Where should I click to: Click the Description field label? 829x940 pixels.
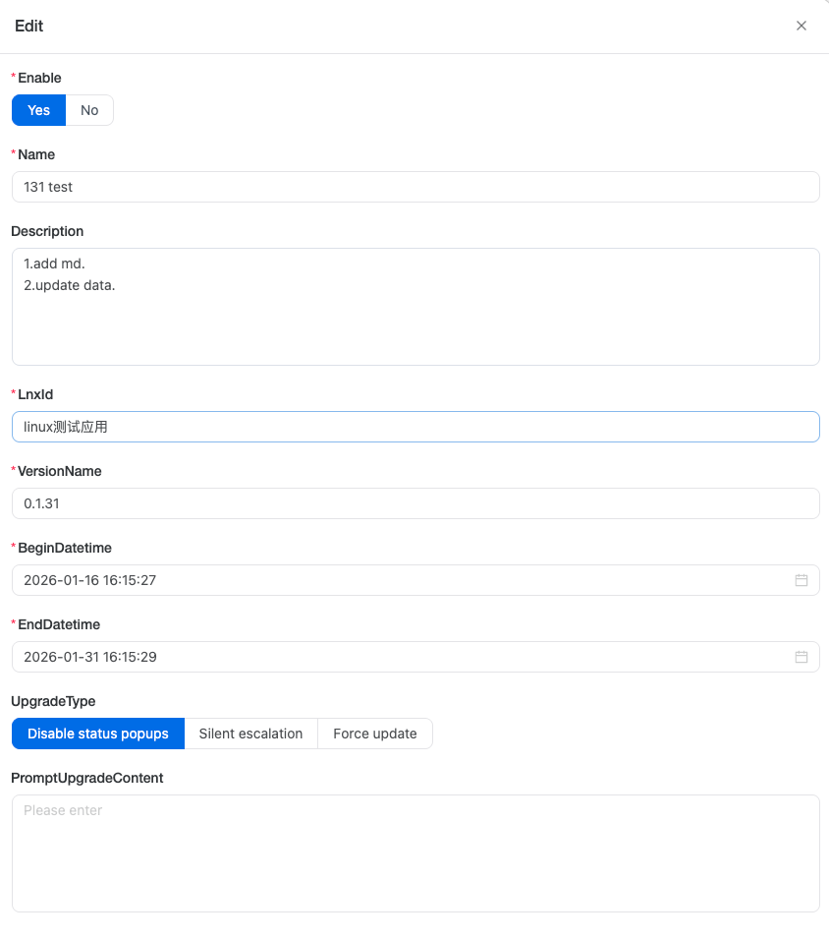tap(47, 231)
